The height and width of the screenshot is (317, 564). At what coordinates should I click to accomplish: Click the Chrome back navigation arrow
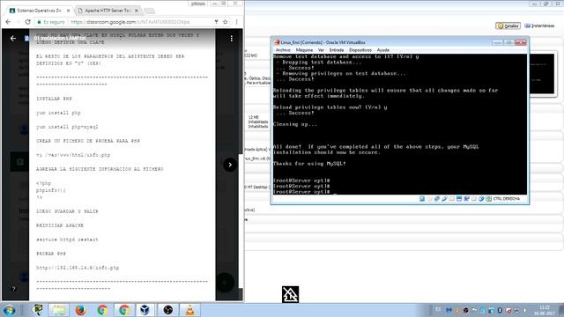pos(8,22)
